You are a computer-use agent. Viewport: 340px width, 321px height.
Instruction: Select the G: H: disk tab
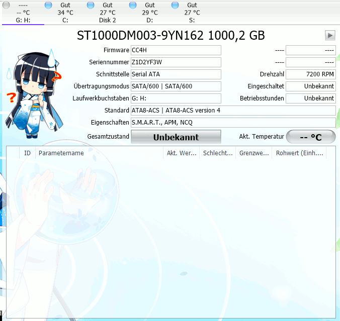23,13
